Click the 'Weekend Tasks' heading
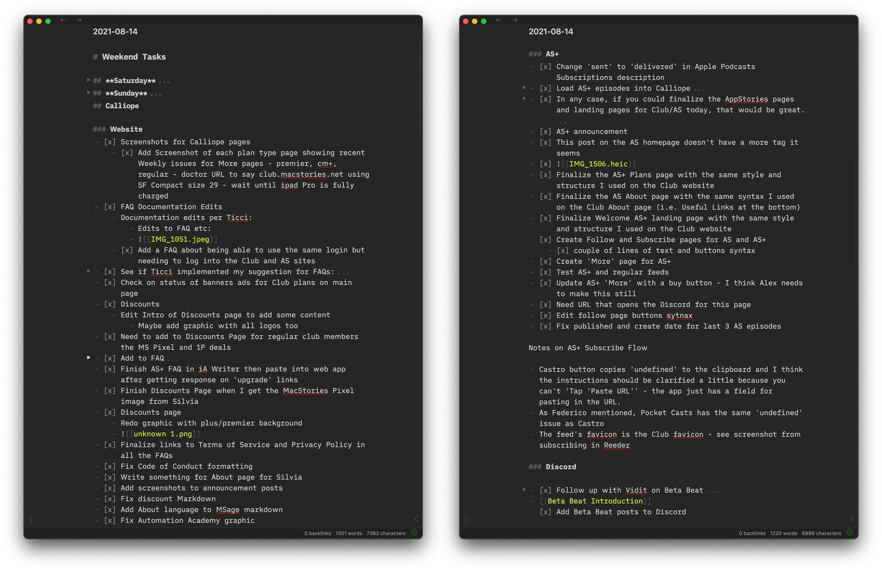The image size is (882, 568). pyautogui.click(x=134, y=57)
